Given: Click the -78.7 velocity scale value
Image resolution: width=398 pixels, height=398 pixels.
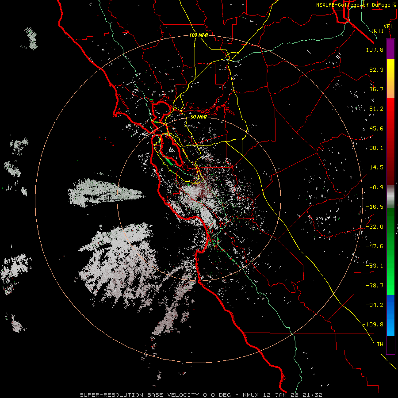Looking at the screenshot, I should pyautogui.click(x=375, y=286).
